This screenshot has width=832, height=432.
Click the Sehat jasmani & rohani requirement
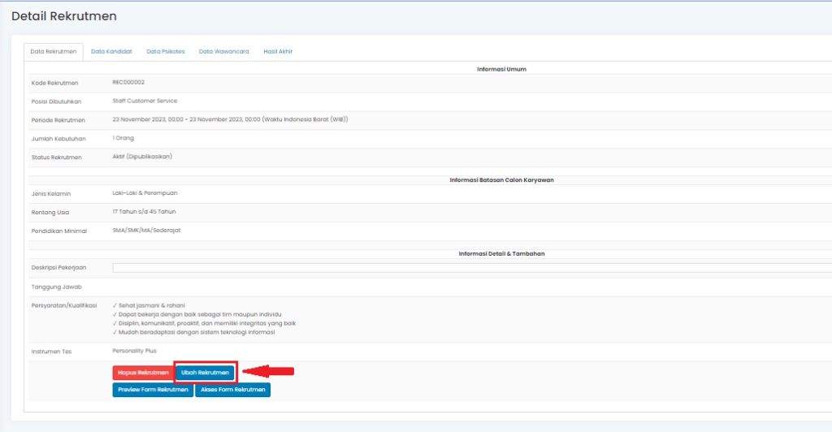coord(144,305)
